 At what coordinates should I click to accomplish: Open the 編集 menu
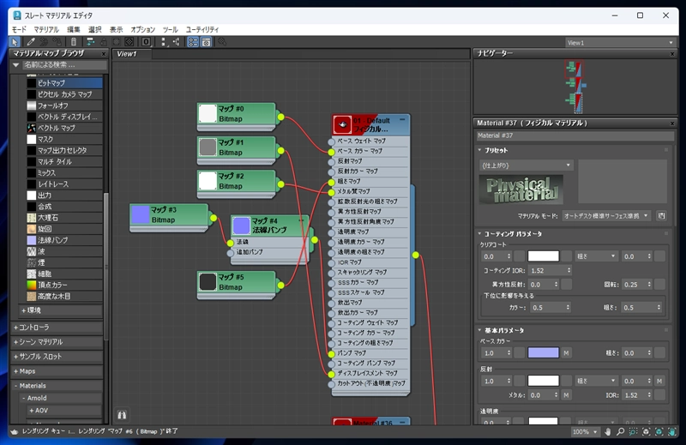73,29
